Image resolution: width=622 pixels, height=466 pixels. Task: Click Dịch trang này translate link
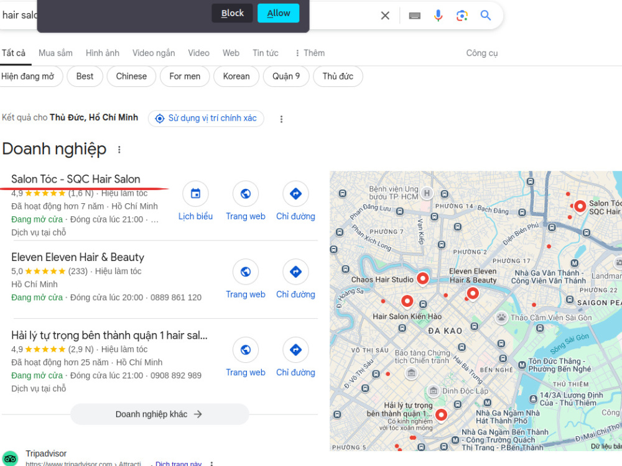coord(179,464)
